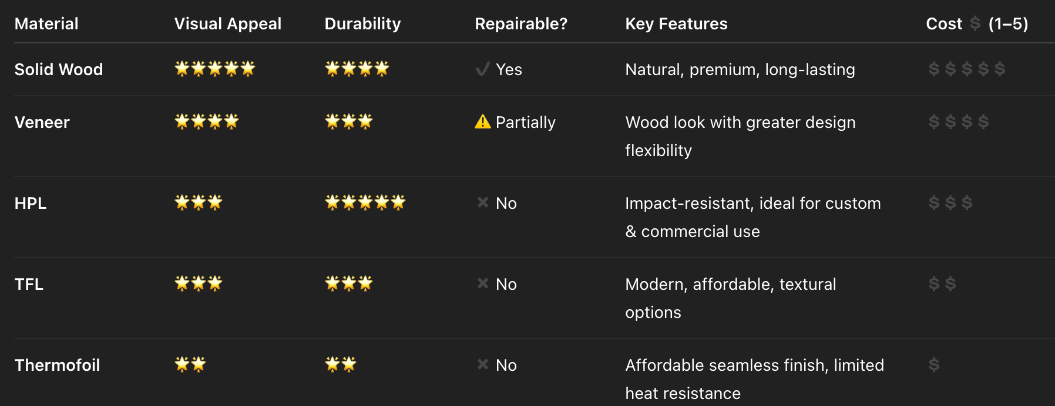Screen dimensions: 1055x406
Task: Select the Durability column header
Action: 363,23
